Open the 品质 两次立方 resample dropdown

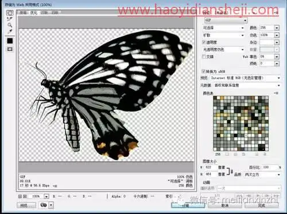[262, 175]
